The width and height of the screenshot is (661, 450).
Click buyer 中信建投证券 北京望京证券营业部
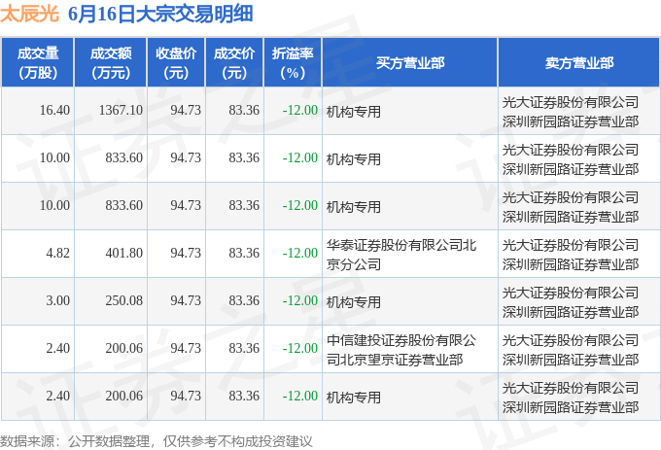click(x=401, y=350)
